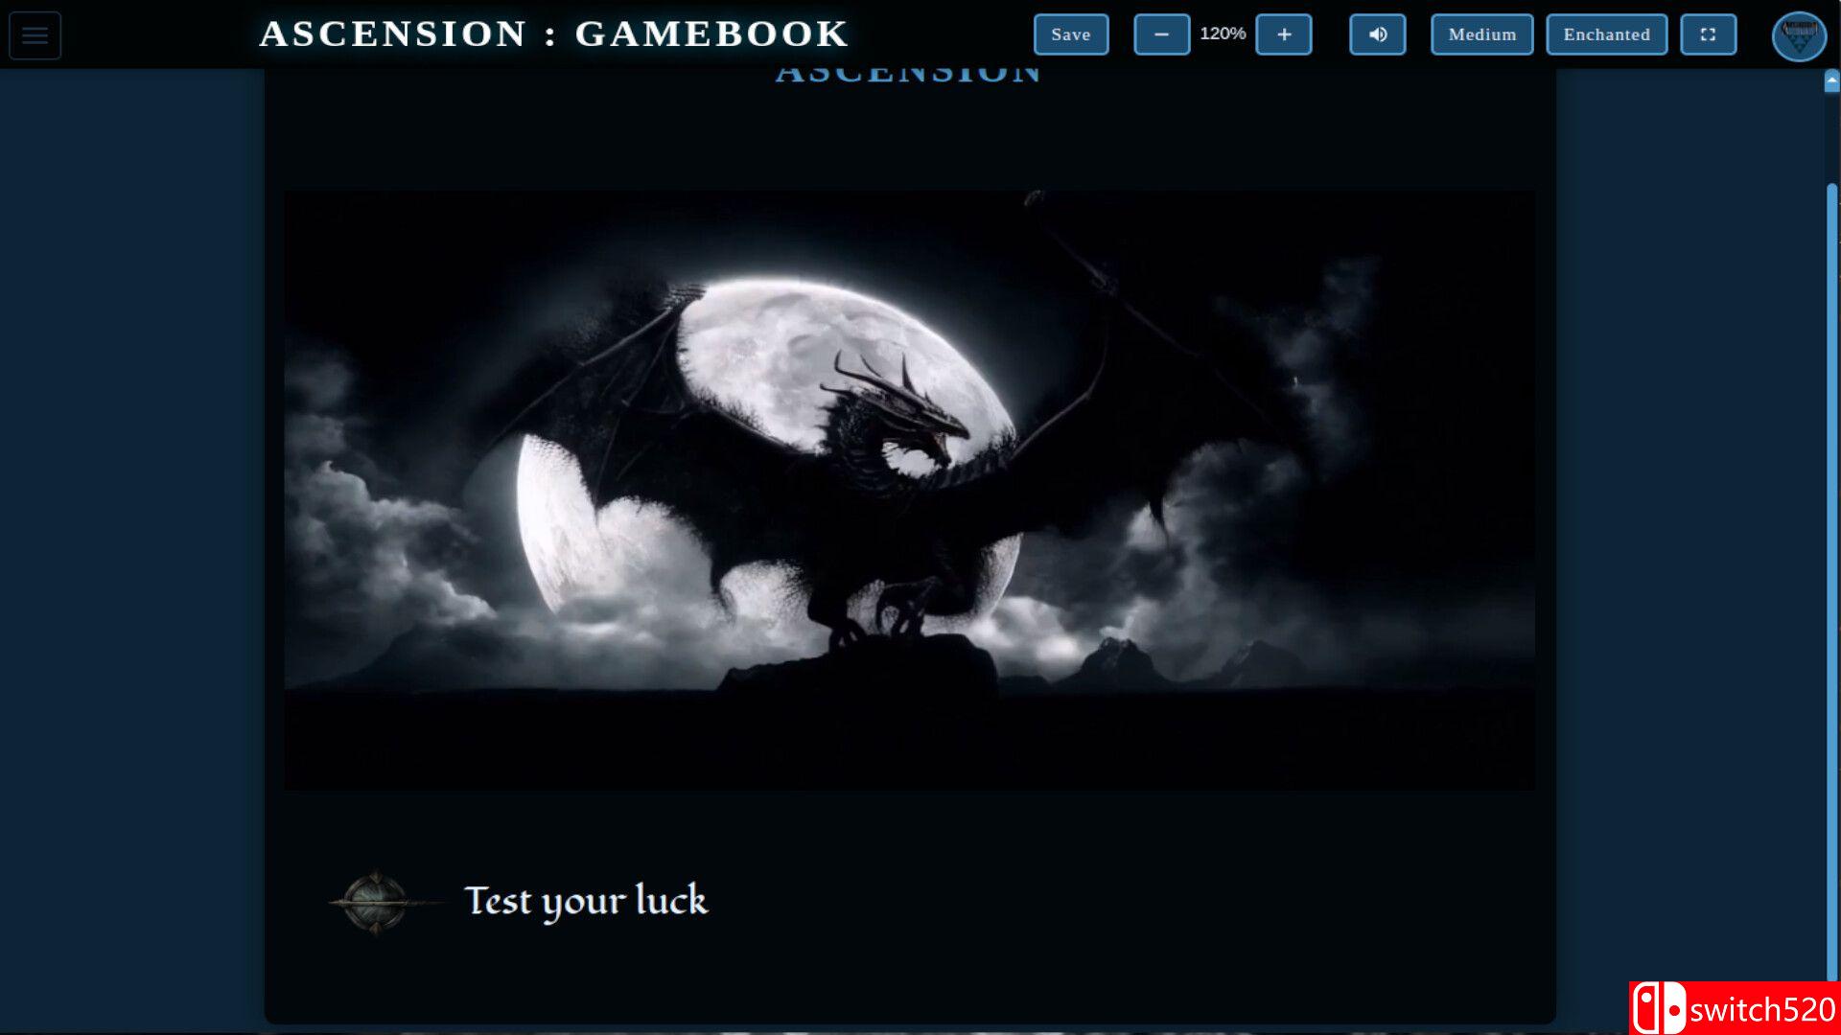The width and height of the screenshot is (1841, 1035).
Task: Toggle the Enchanted theme button
Action: (x=1606, y=34)
